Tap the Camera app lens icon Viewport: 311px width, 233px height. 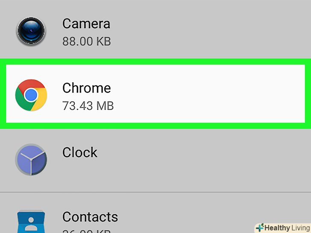click(31, 31)
